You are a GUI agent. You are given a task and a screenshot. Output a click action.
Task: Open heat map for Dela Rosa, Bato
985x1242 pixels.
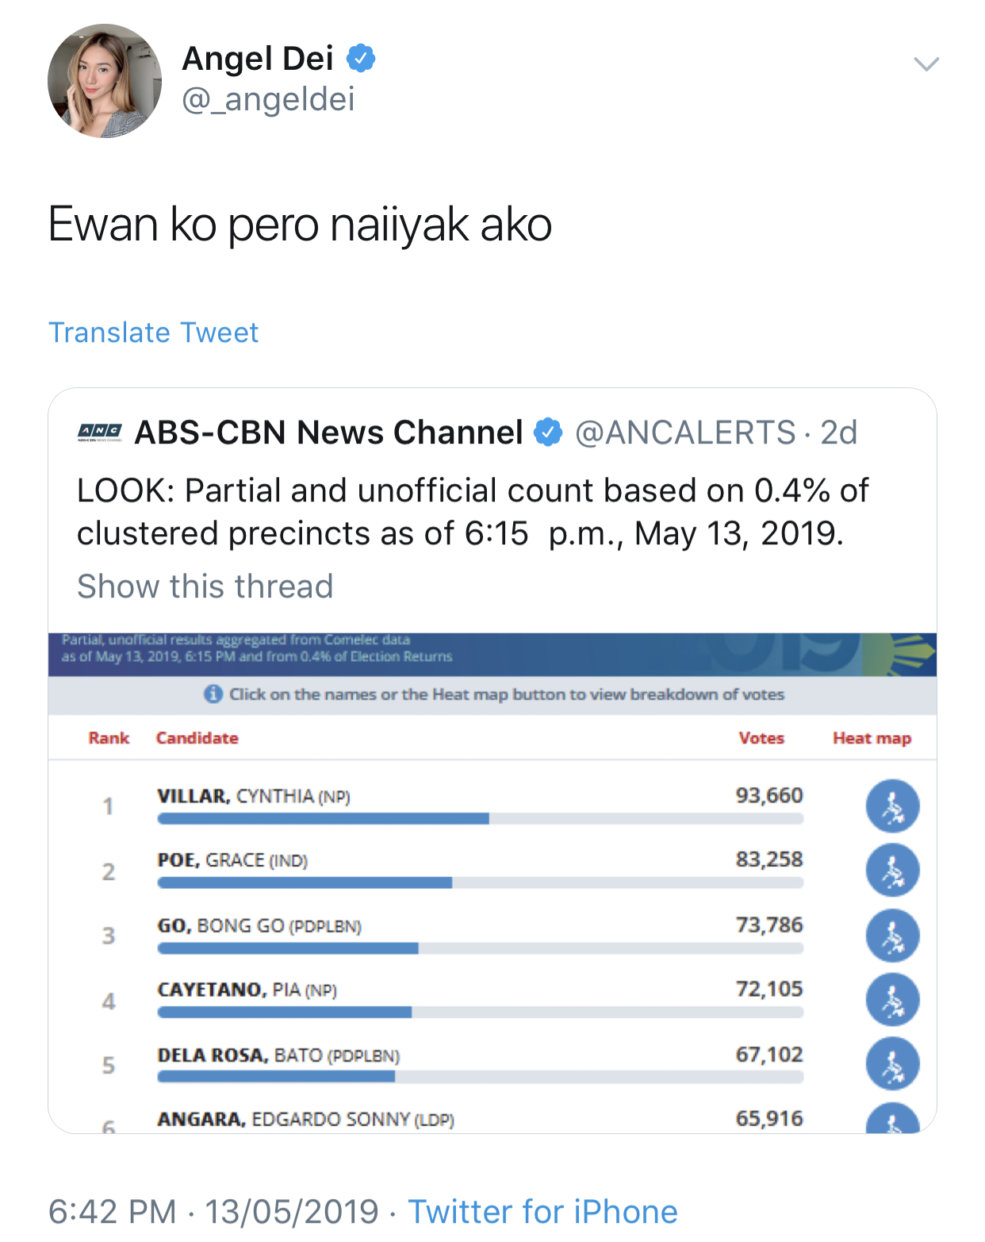point(892,1064)
